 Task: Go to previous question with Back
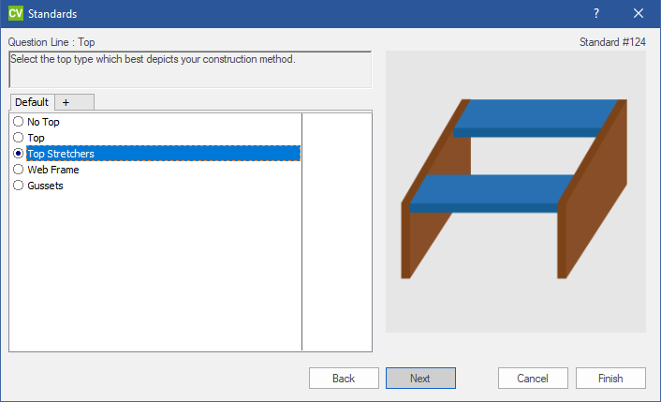point(344,379)
